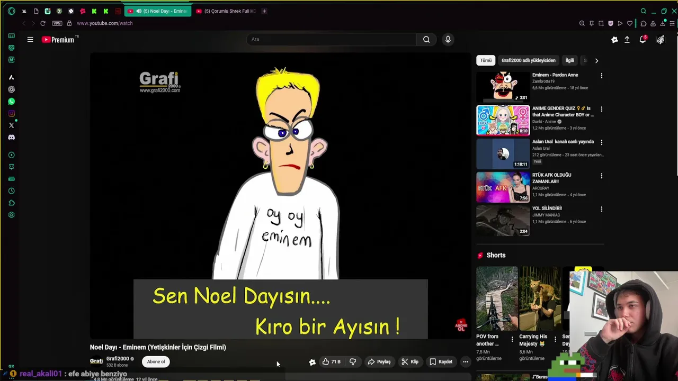Open sidebar Settings gear
This screenshot has height=381, width=678.
point(12,215)
